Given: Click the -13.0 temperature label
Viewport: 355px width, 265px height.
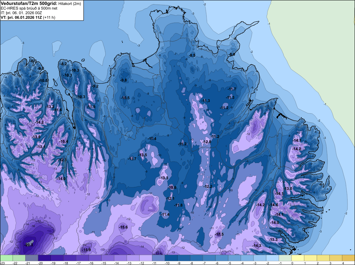Looking at the screenshot, I should 288,188.
